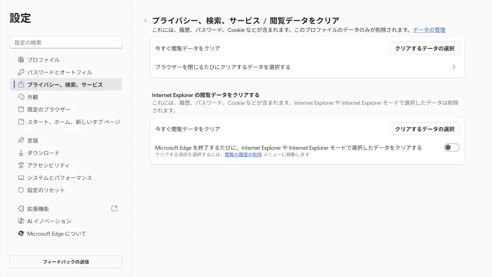
Task: Click the Accessibility (アクセシビリティ) icon
Action: 21,165
